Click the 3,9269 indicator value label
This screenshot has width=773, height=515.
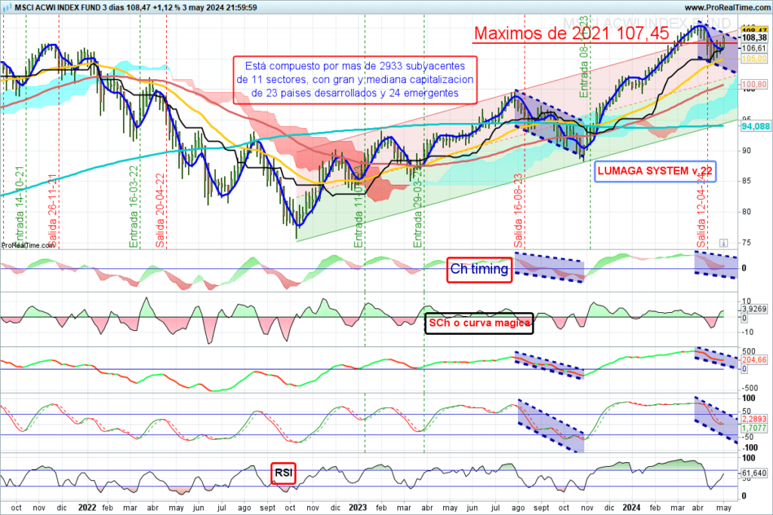[x=754, y=309]
